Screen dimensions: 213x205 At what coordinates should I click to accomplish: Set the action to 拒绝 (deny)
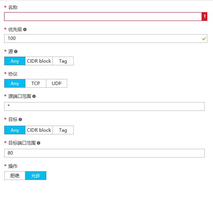coord(15,176)
